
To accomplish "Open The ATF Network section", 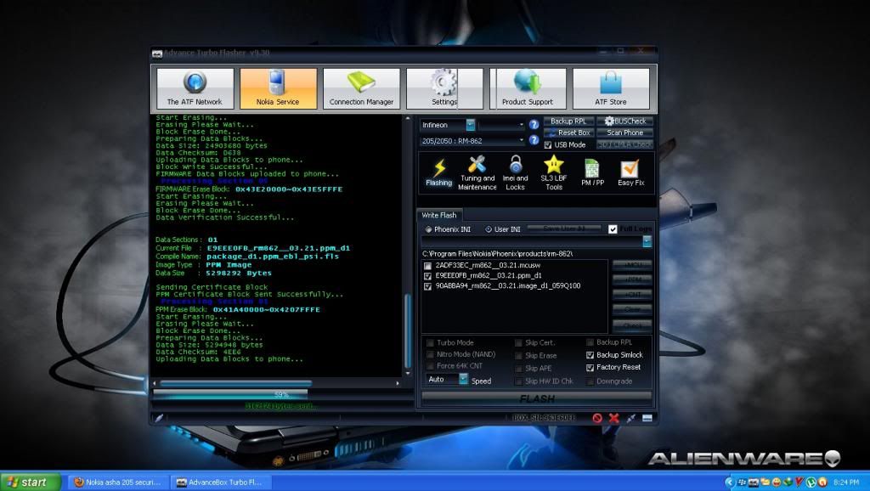I will (195, 88).
